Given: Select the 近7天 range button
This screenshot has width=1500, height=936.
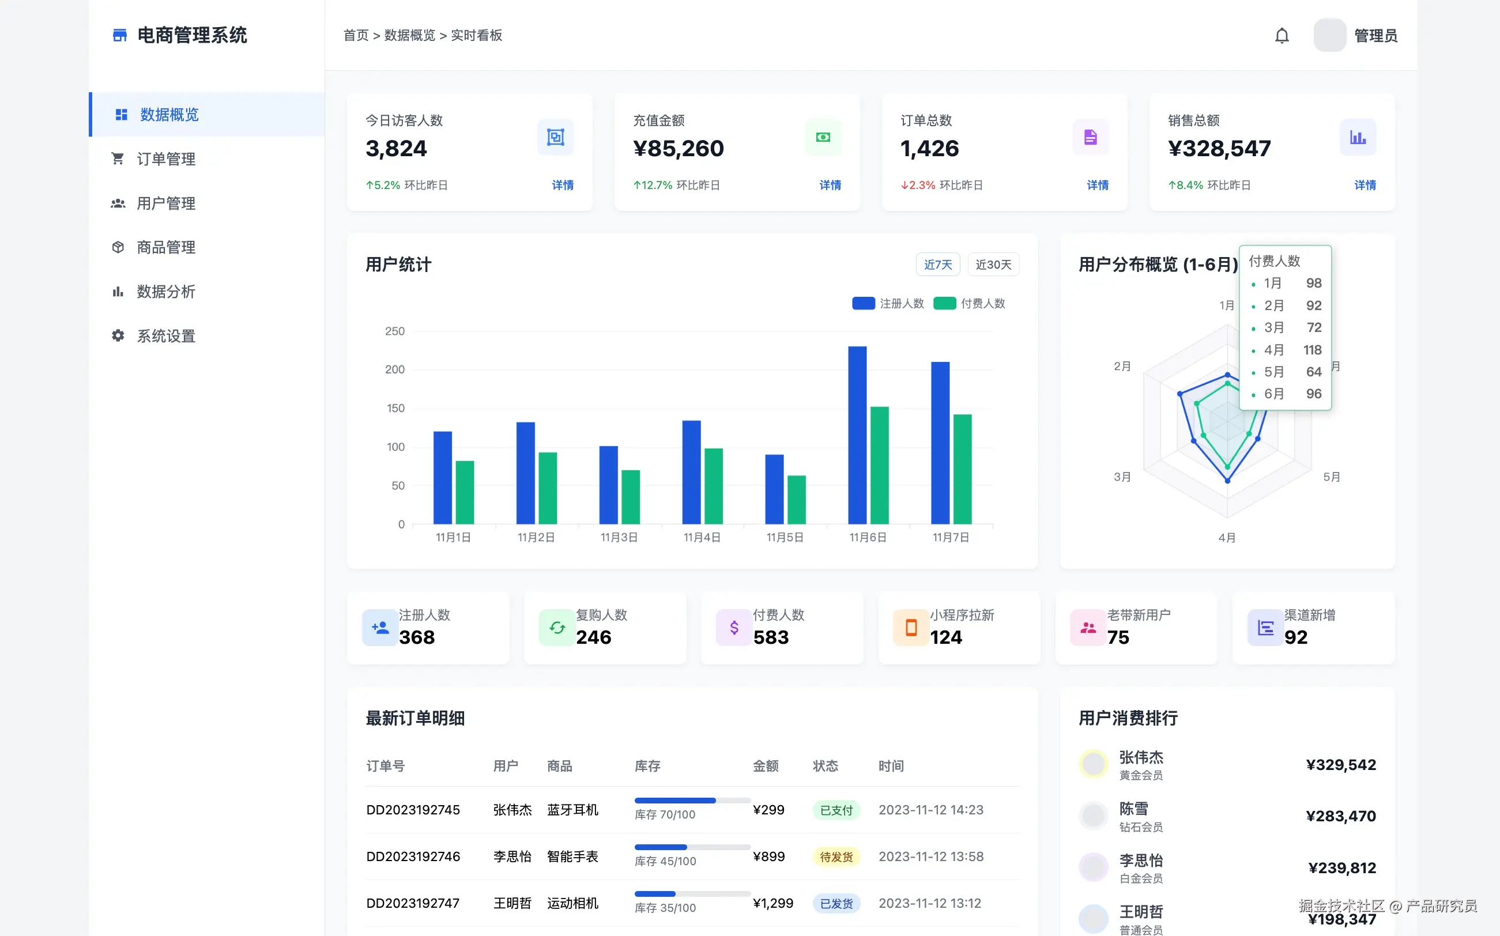Looking at the screenshot, I should coord(937,265).
